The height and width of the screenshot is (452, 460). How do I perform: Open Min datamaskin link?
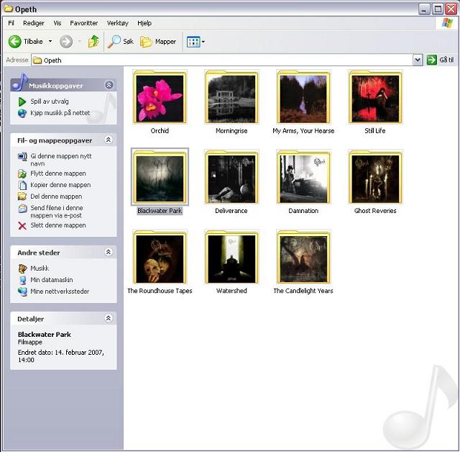coord(52,279)
